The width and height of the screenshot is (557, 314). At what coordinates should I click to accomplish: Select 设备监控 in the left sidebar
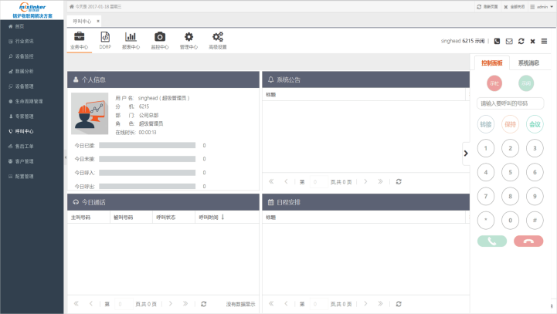pyautogui.click(x=25, y=57)
